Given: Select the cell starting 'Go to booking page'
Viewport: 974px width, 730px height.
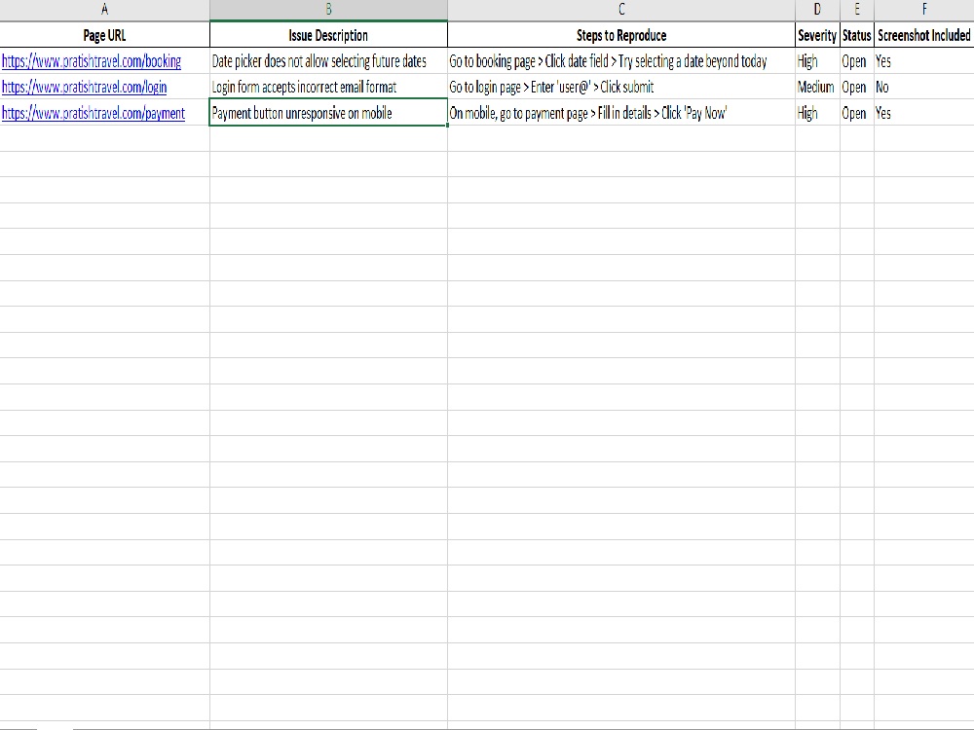Looking at the screenshot, I should (621, 60).
